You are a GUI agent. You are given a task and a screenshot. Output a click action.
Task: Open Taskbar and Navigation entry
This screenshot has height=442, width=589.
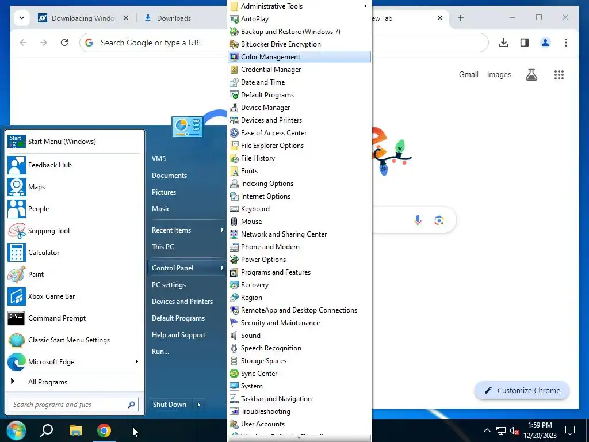tap(299, 399)
